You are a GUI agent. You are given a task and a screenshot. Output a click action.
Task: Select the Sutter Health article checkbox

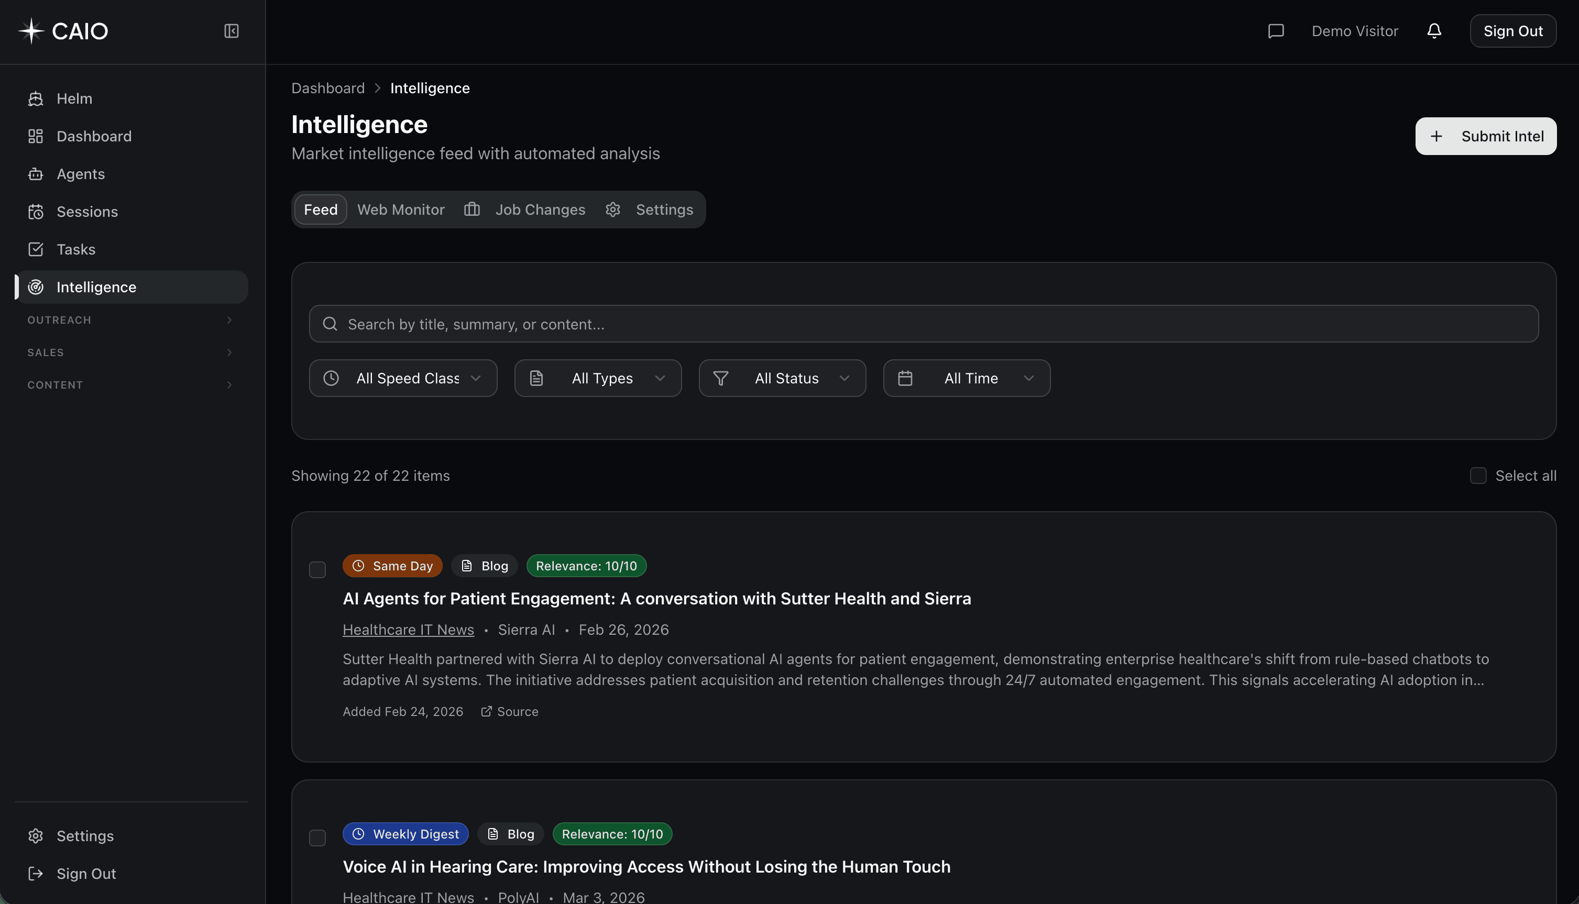[317, 569]
